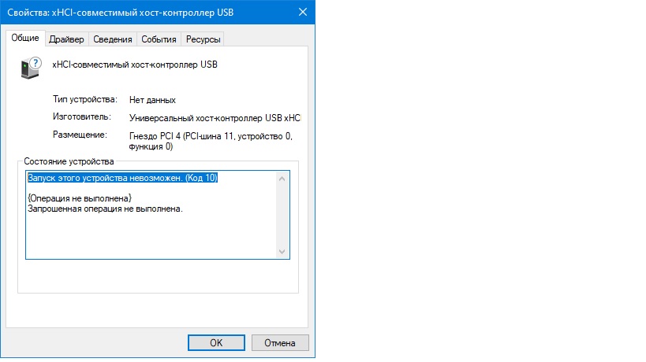
Task: Click 'Запрошенная операция не выполнена.' line
Action: click(x=105, y=209)
